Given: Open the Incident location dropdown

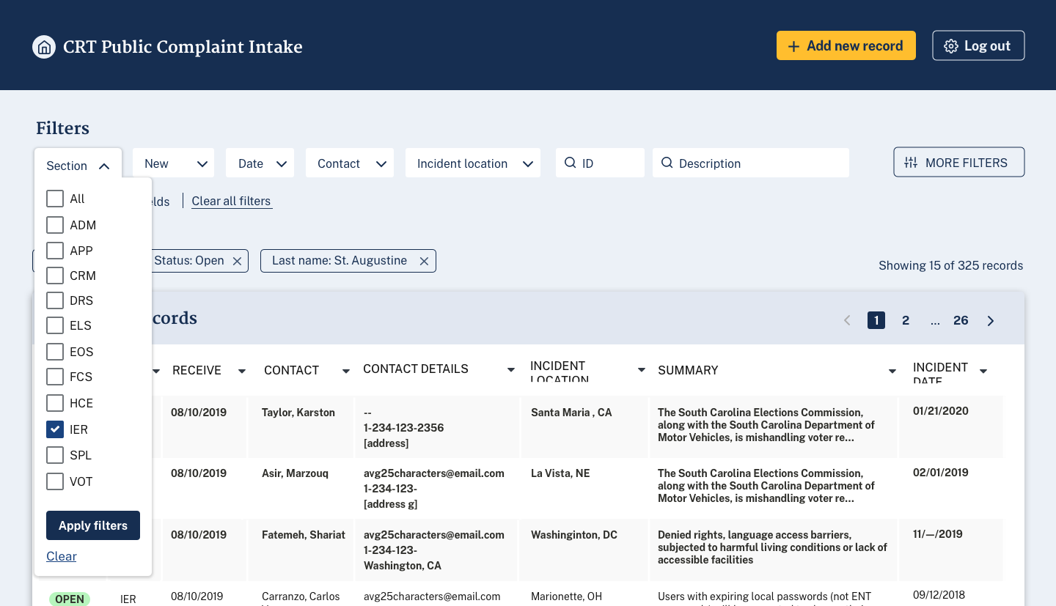Looking at the screenshot, I should click(x=473, y=163).
